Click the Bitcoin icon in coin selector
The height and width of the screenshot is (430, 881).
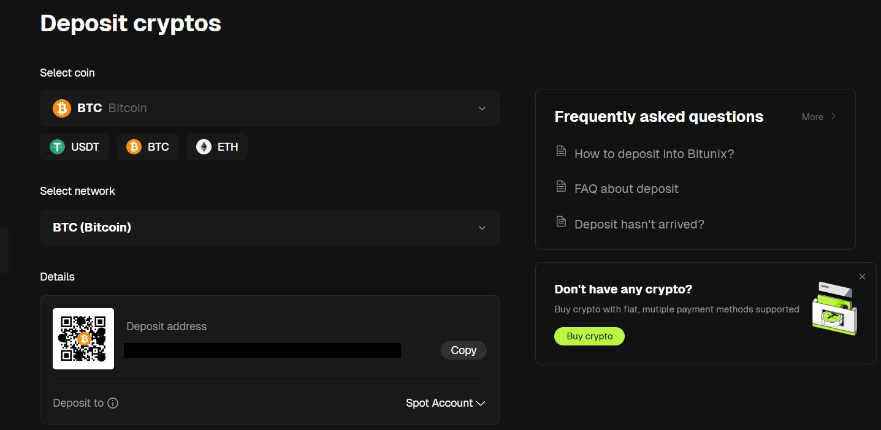pos(62,108)
